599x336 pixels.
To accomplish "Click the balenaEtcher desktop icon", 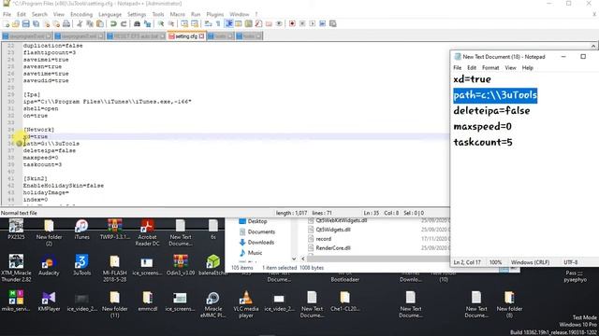I will (213, 265).
